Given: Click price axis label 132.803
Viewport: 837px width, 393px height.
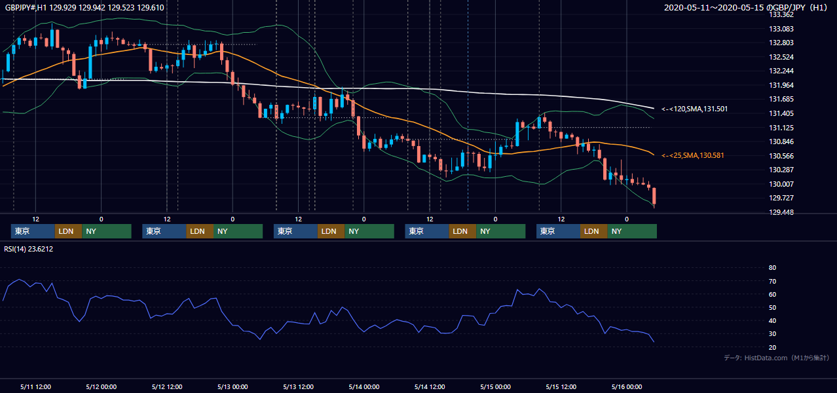Looking at the screenshot, I should [x=781, y=43].
